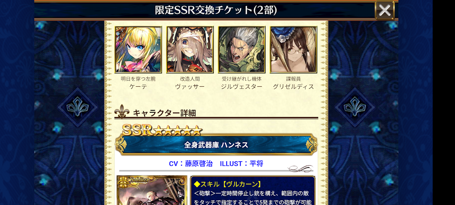455x205 pixels.
Task: Choose the gray-haired ジルヴェスター portrait
Action: click(242, 49)
